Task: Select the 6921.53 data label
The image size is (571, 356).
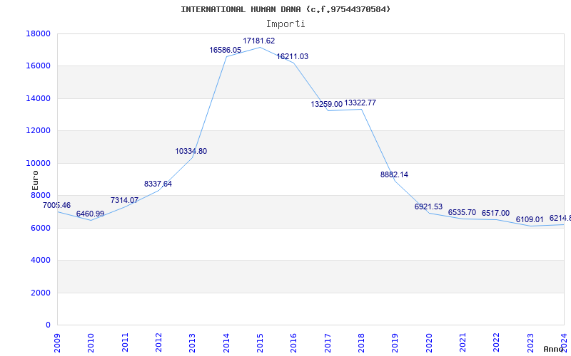Action: [x=428, y=206]
